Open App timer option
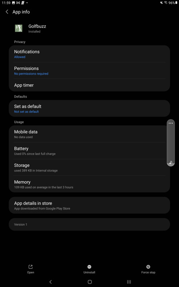Viewport: 179px width, 287px height. click(89, 85)
